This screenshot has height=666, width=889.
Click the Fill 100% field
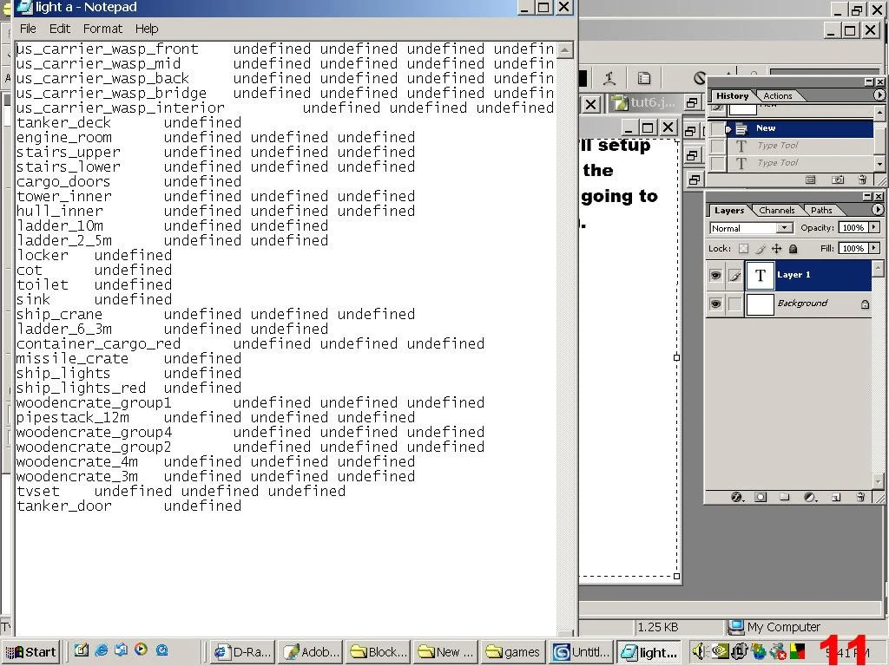(x=853, y=247)
